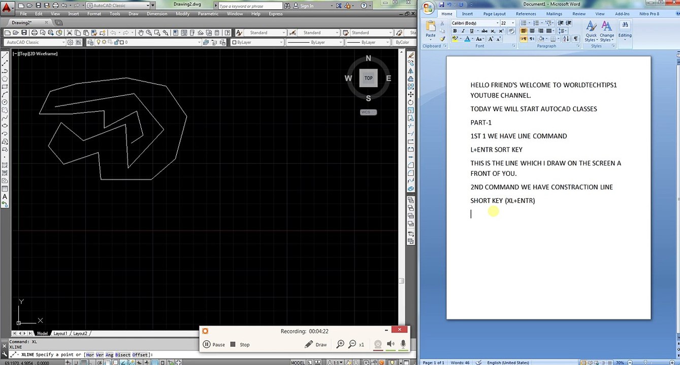Click the Pause recording button

pos(214,345)
